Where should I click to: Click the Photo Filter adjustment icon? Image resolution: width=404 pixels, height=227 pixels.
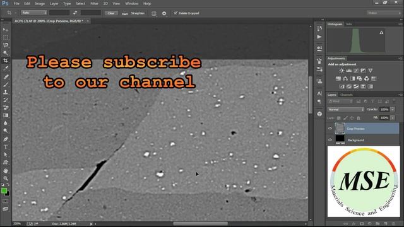point(359,78)
